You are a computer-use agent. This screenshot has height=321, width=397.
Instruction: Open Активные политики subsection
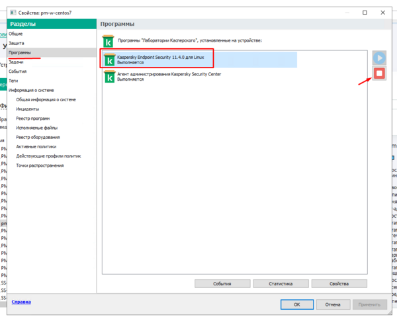click(36, 146)
